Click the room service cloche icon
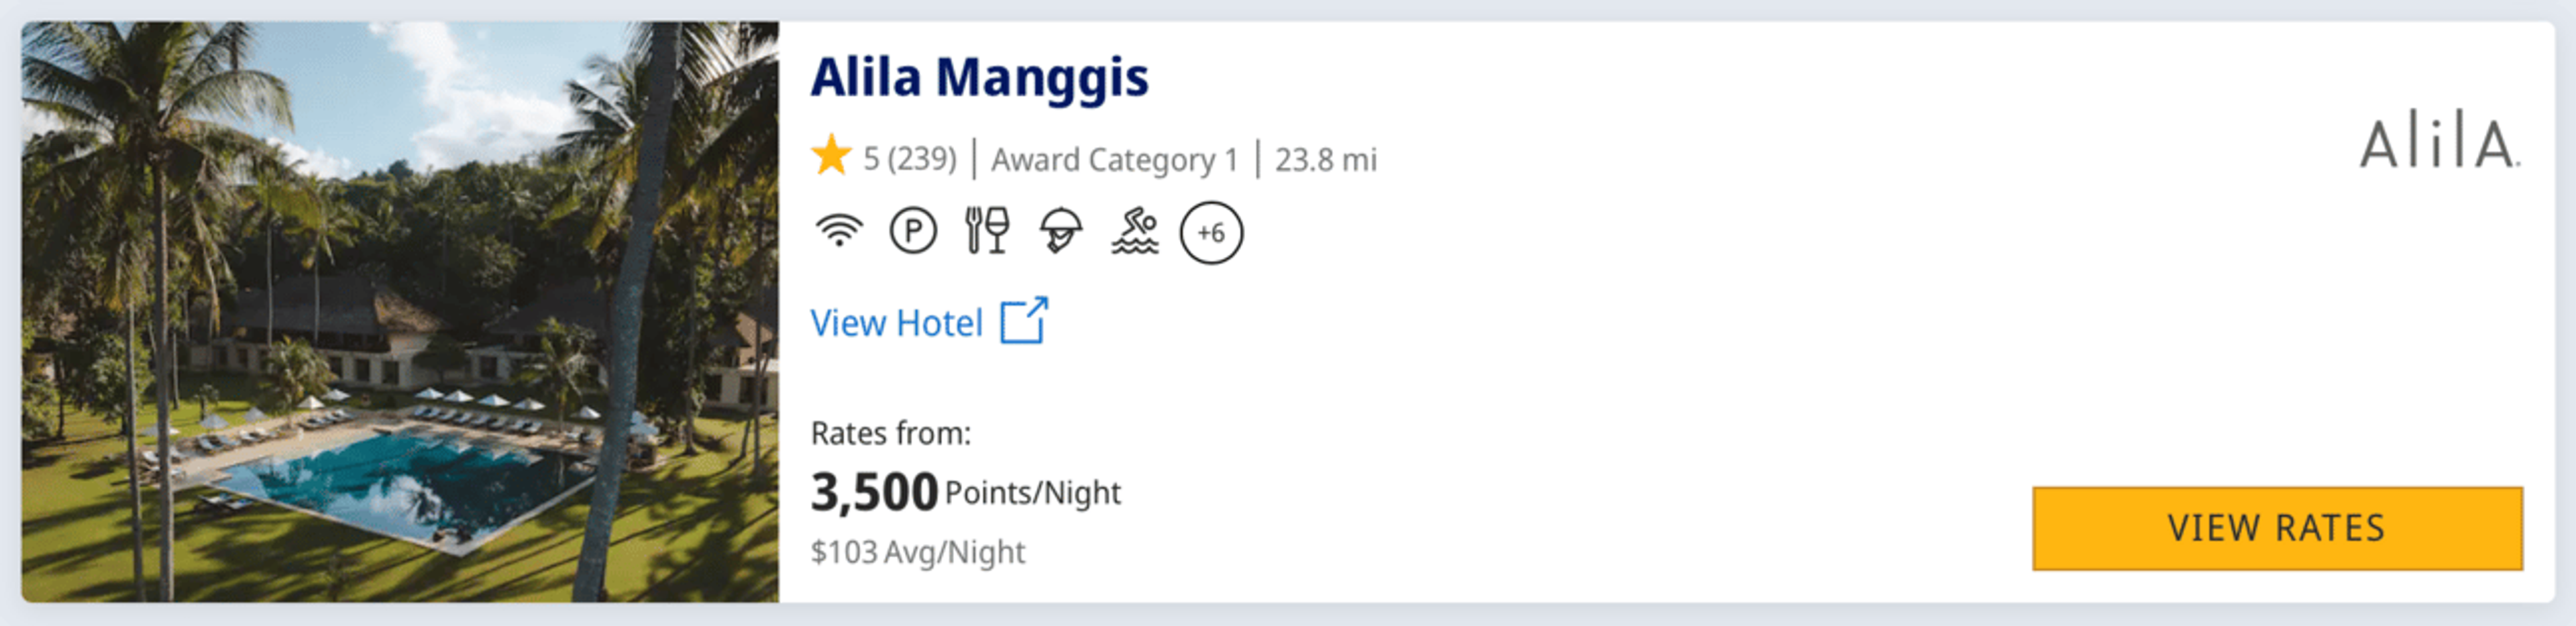2576x626 pixels. pos(1061,231)
